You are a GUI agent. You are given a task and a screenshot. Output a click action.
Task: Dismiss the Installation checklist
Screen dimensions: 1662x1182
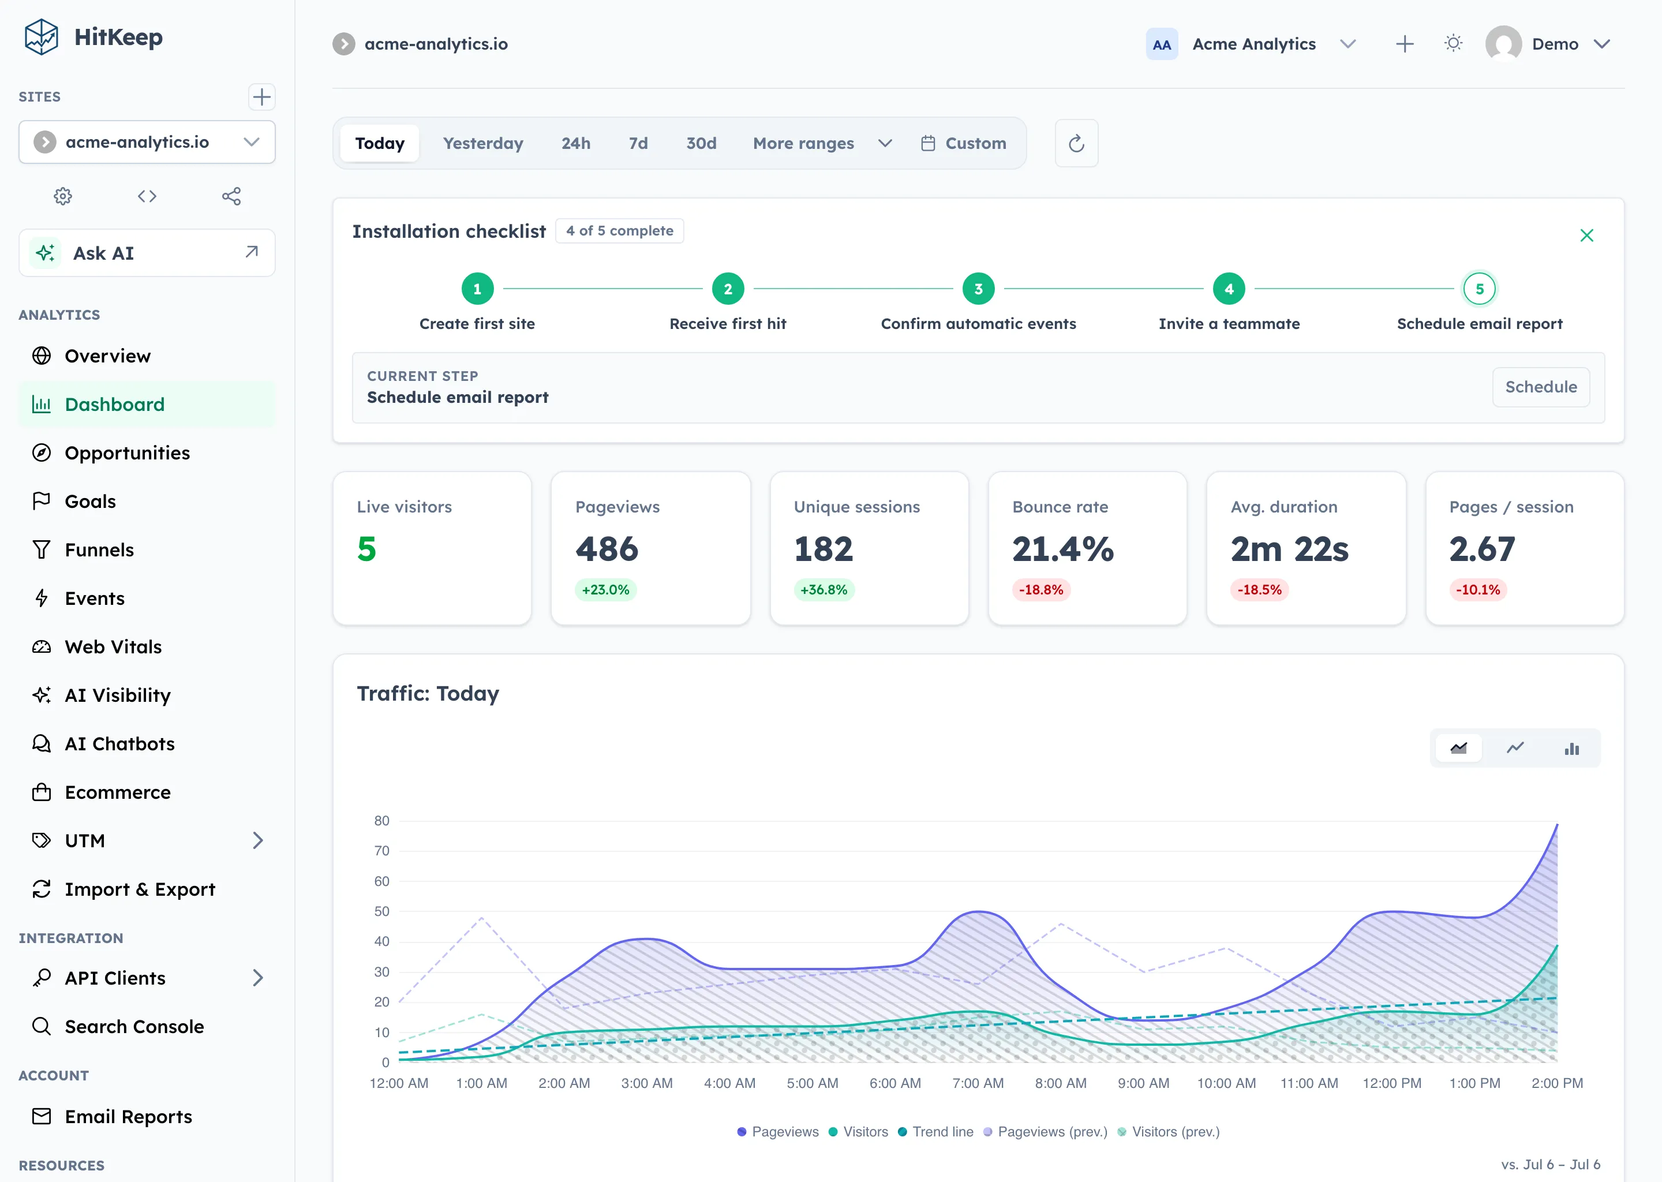pos(1586,235)
